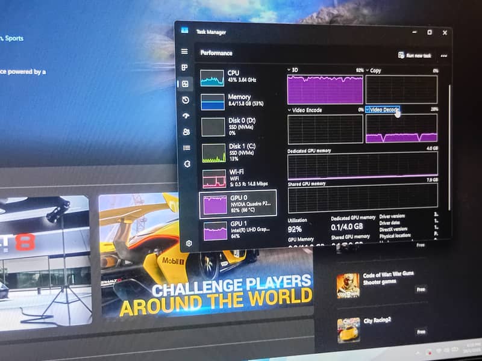482x361 pixels.
Task: Open the City Racing2 game icon
Action: tap(349, 330)
